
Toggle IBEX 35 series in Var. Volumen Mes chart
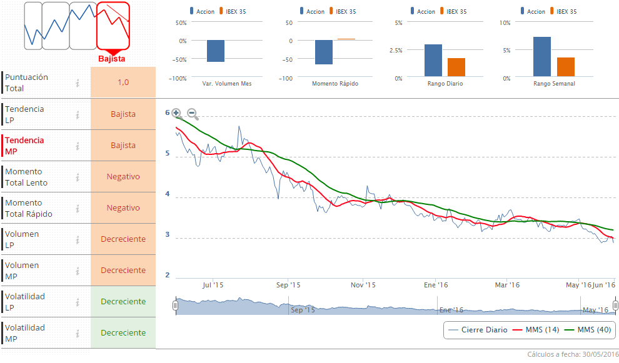click(233, 11)
